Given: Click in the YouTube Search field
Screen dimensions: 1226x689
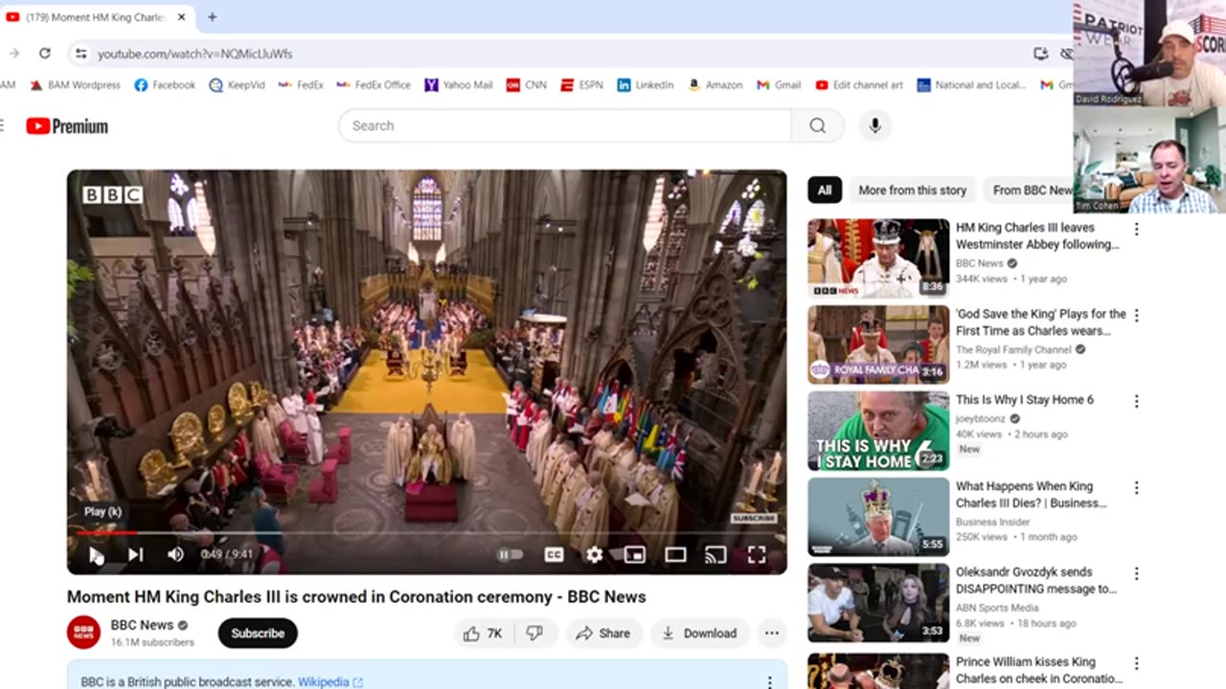Looking at the screenshot, I should tap(564, 125).
